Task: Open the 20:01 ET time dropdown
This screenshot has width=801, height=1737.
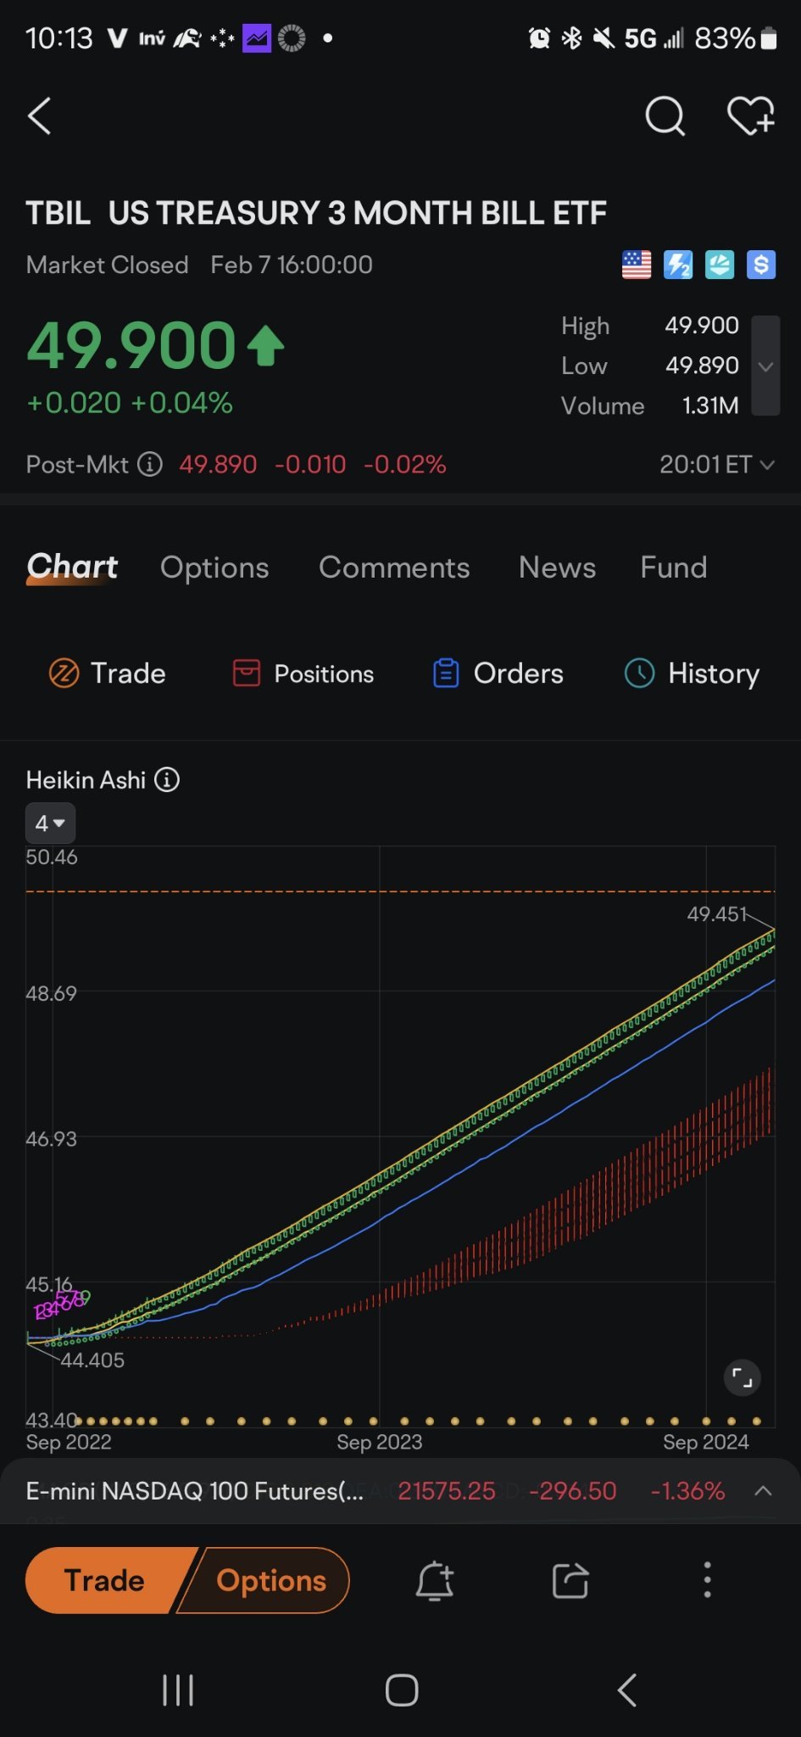Action: coord(717,464)
